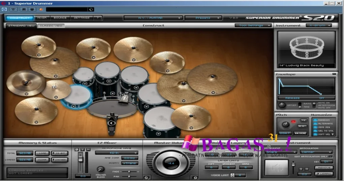Image resolution: width=345 pixels, height=181 pixels.
Task: Toggle 16-Bit memory mode
Action: point(60,153)
